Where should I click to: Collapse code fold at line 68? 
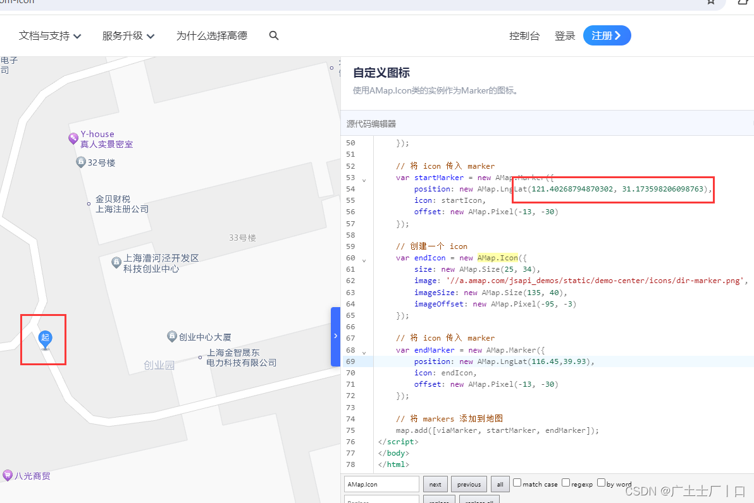(x=364, y=353)
